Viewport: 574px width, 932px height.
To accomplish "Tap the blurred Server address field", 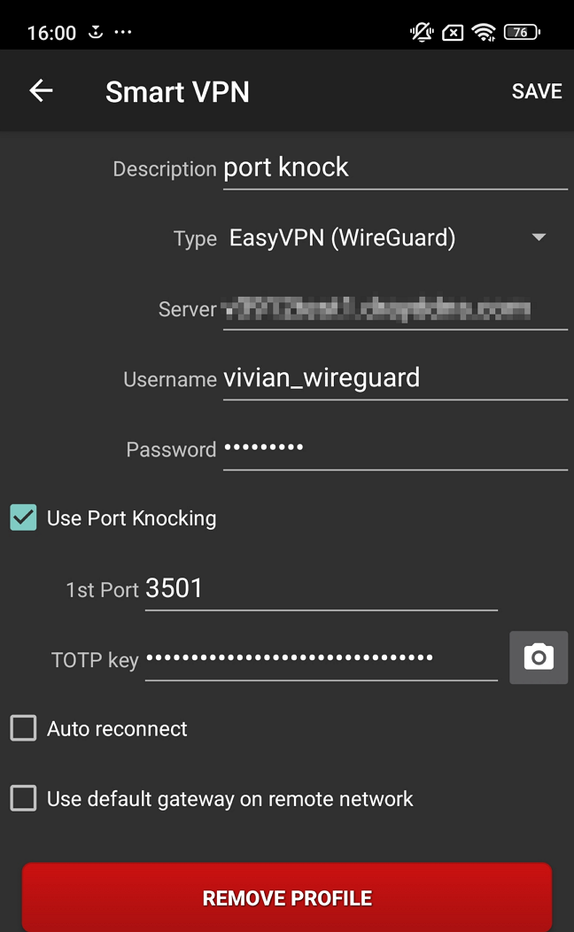I will [394, 309].
